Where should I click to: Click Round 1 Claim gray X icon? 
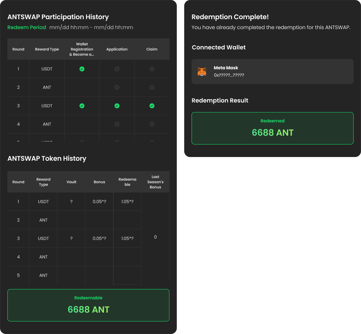pos(152,69)
